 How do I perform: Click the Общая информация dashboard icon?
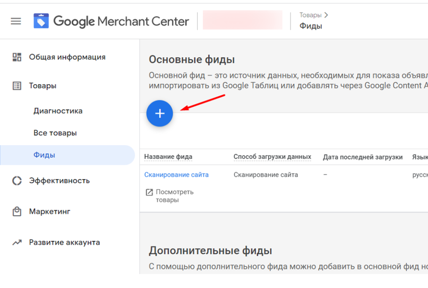(x=17, y=57)
